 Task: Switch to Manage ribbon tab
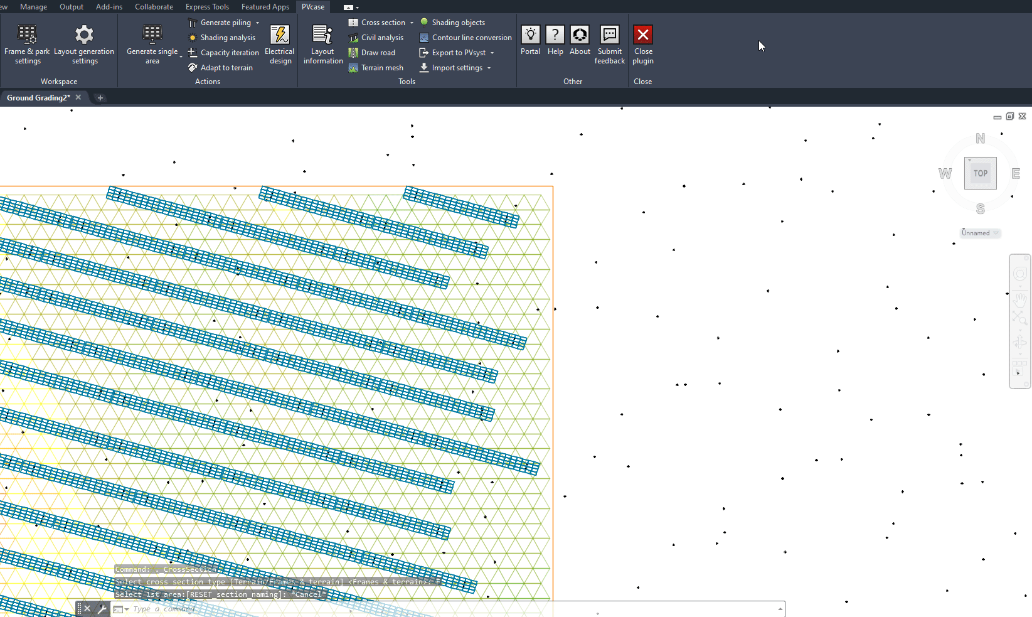[x=34, y=7]
